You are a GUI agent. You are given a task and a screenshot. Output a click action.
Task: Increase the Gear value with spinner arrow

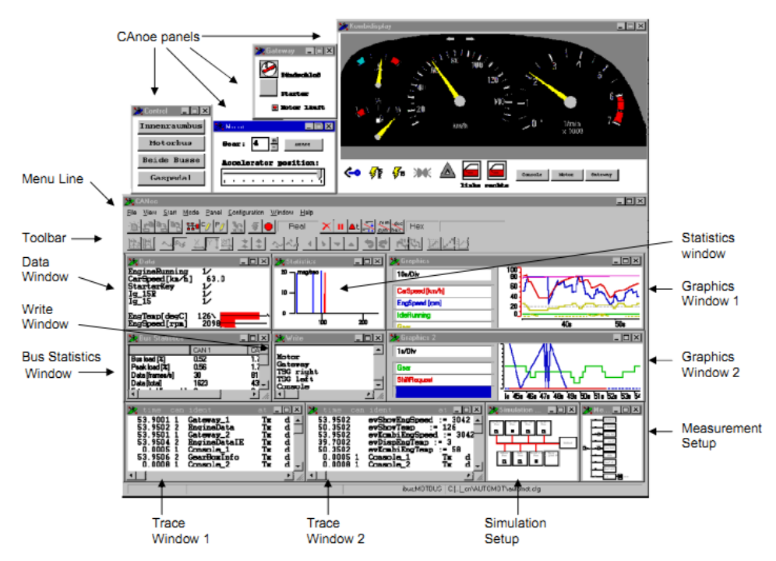point(273,140)
